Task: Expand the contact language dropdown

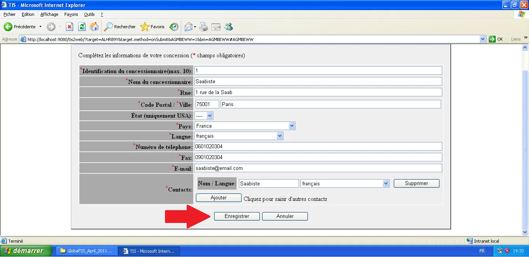Action: (385, 184)
